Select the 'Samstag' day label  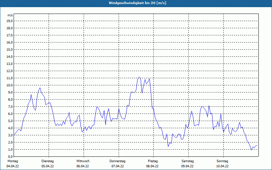188,161
